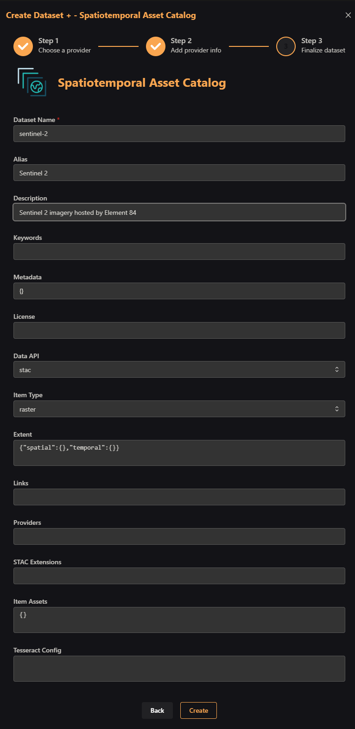Select the Metadata input field

[179, 291]
